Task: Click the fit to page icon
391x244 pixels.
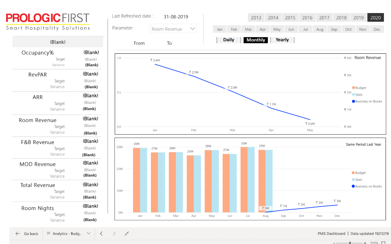Action: (x=383, y=243)
